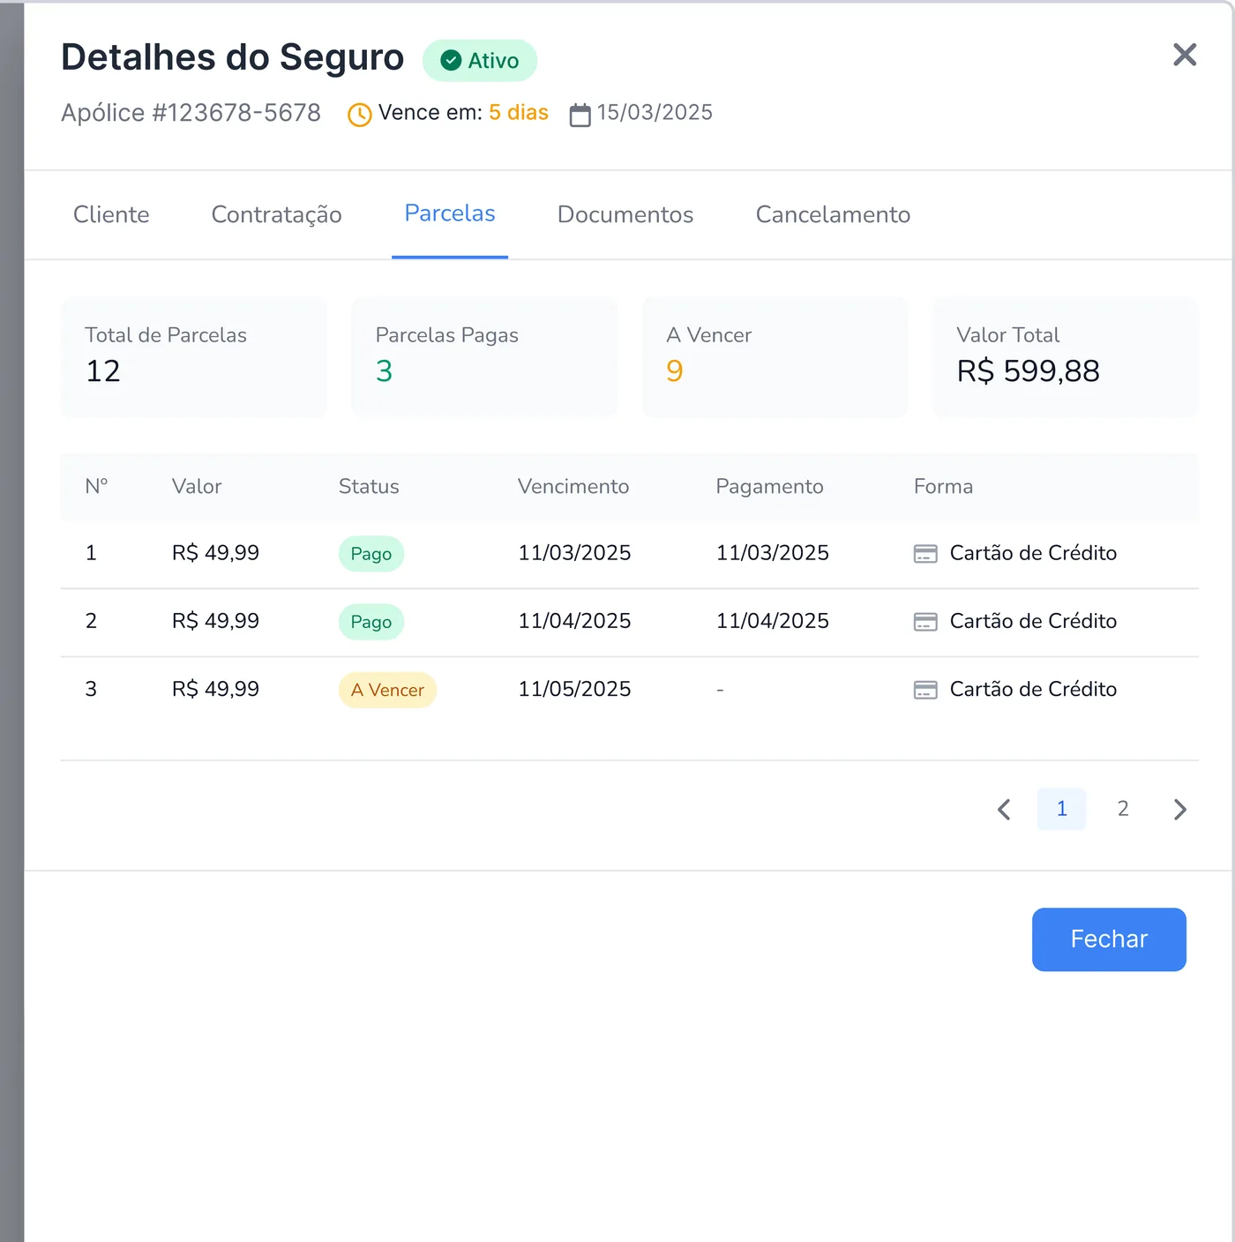
Task: Click the clock icon beside Vence em
Action: pos(360,115)
